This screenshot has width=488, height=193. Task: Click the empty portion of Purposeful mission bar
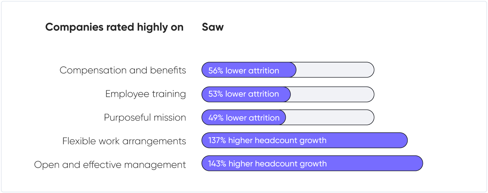coord(330,118)
